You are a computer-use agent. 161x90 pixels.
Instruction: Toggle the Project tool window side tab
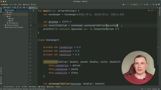(1, 10)
